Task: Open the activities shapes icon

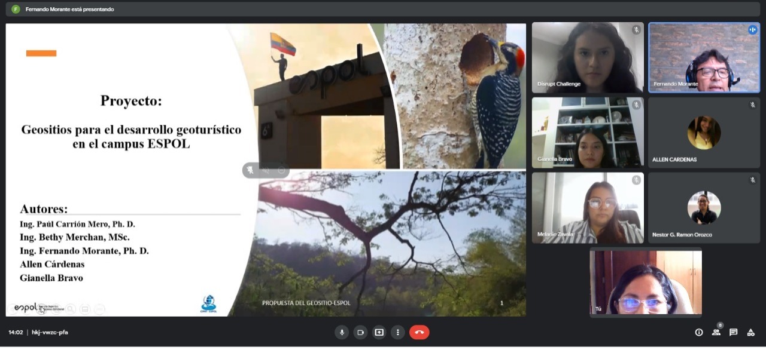Action: point(750,332)
